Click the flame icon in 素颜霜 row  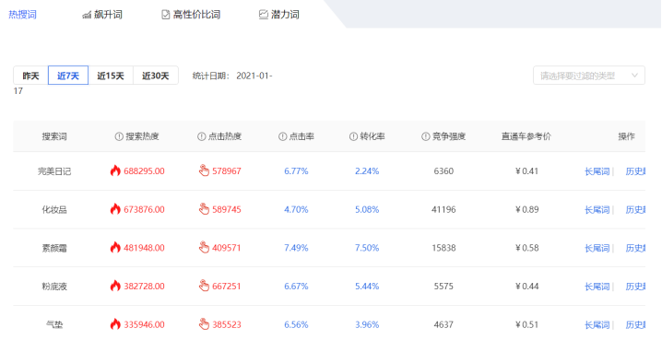pos(115,248)
